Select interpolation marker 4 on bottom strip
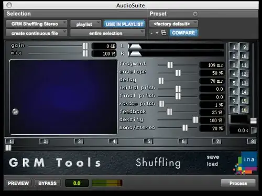 click(113, 141)
